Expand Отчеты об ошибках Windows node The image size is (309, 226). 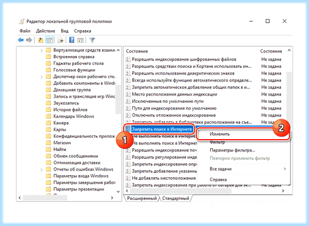pyautogui.click(x=41, y=169)
